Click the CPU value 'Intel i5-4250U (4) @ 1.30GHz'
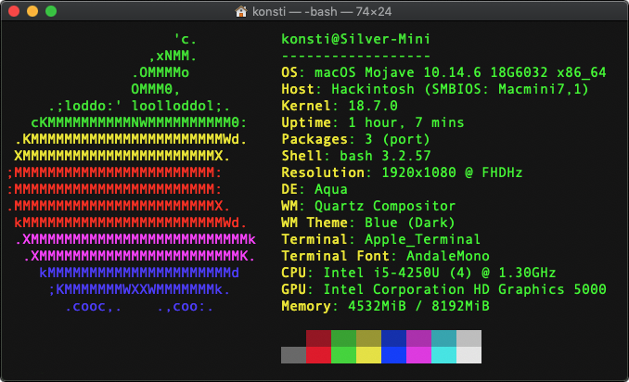Image resolution: width=629 pixels, height=382 pixels. pos(439,273)
